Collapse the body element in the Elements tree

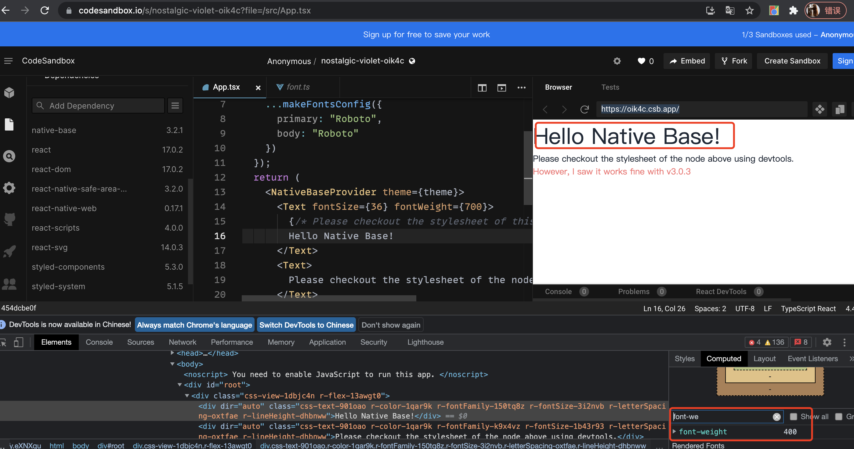(173, 364)
